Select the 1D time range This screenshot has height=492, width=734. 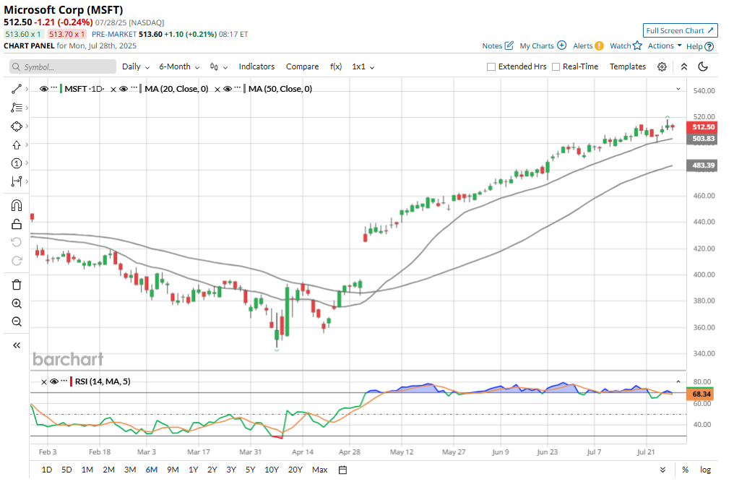47,470
